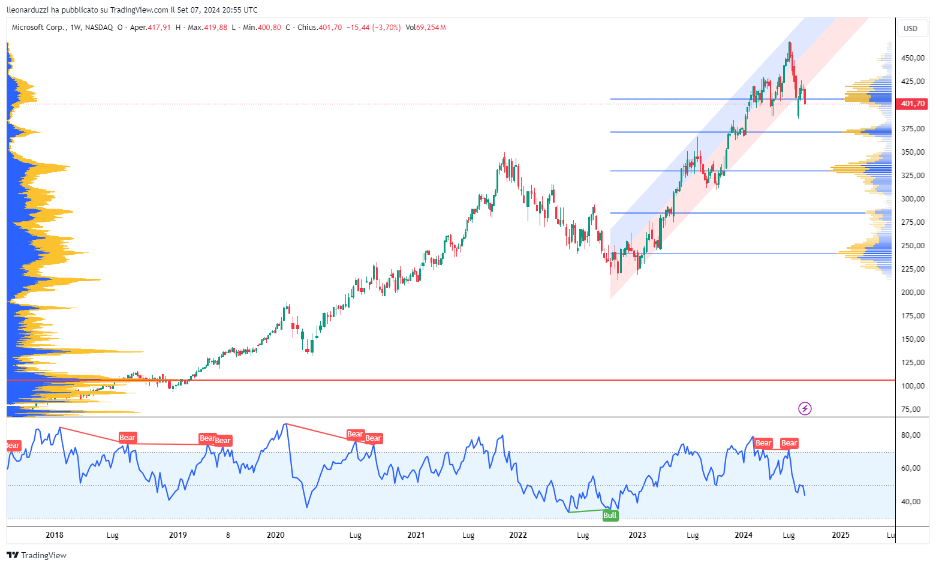Click the 2021 label on time axis

tap(416, 535)
